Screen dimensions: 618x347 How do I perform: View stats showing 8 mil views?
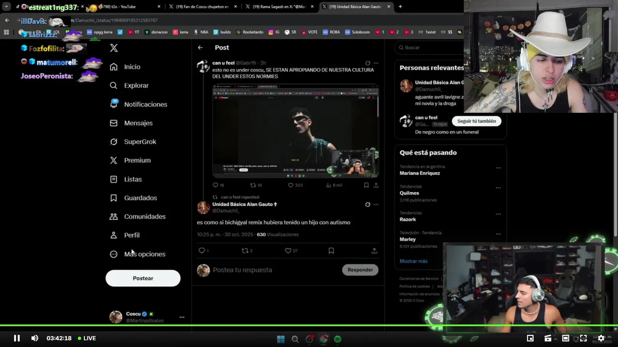[x=334, y=185]
